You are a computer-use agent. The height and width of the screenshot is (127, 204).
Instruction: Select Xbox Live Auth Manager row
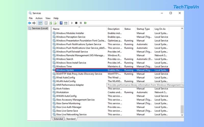click(111, 107)
